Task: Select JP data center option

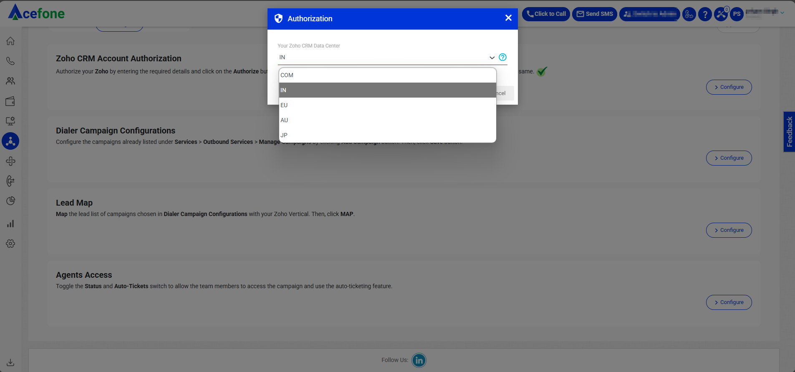Action: pos(387,135)
